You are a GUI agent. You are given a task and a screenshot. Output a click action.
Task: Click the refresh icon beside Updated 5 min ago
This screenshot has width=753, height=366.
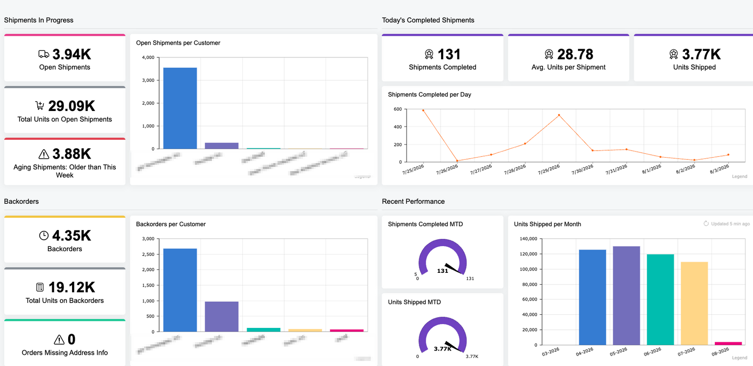706,223
